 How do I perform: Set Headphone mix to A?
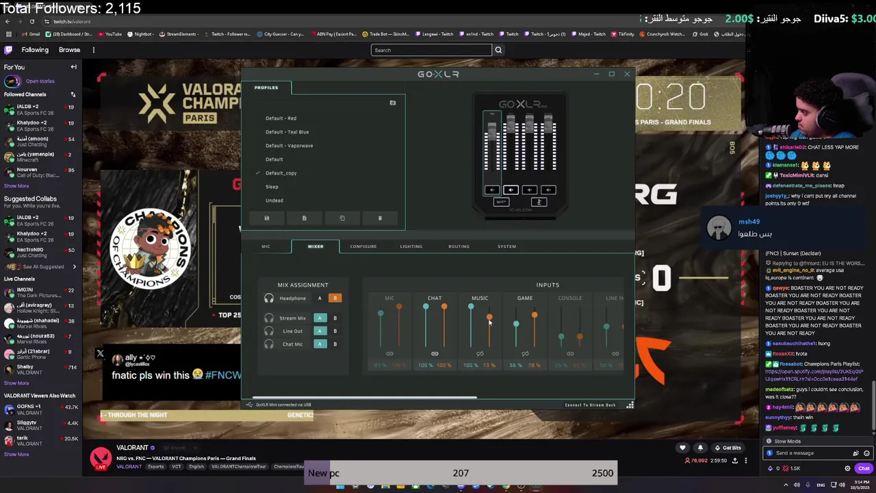click(320, 299)
